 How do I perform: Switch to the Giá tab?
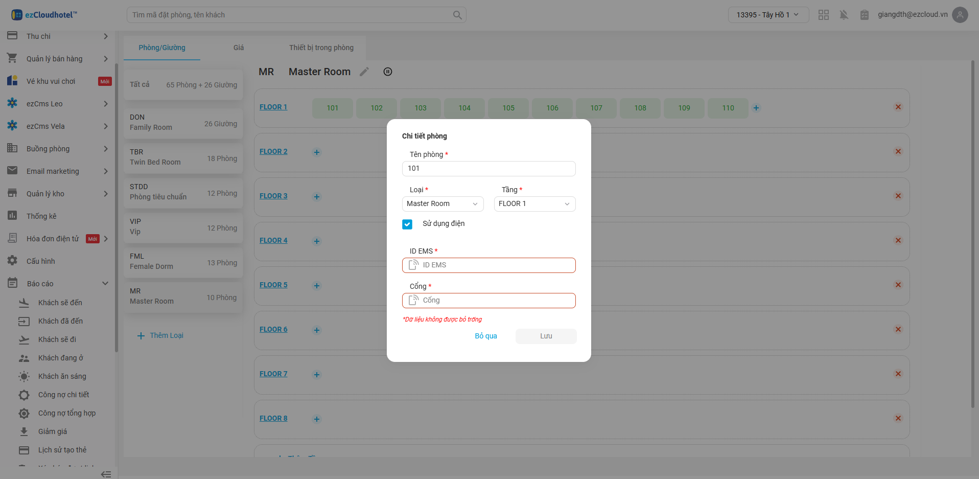point(239,48)
